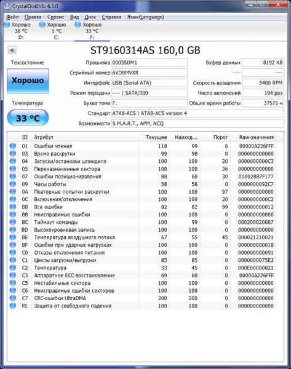Click the 33 °C temperature button
The height and width of the screenshot is (369, 291).
click(x=28, y=117)
